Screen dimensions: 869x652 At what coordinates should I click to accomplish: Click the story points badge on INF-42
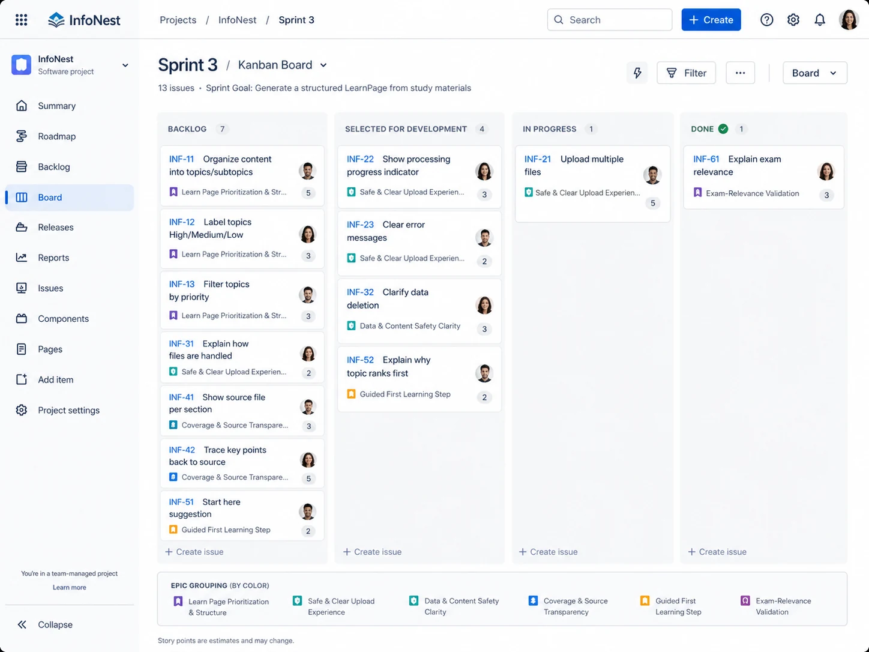tap(308, 478)
